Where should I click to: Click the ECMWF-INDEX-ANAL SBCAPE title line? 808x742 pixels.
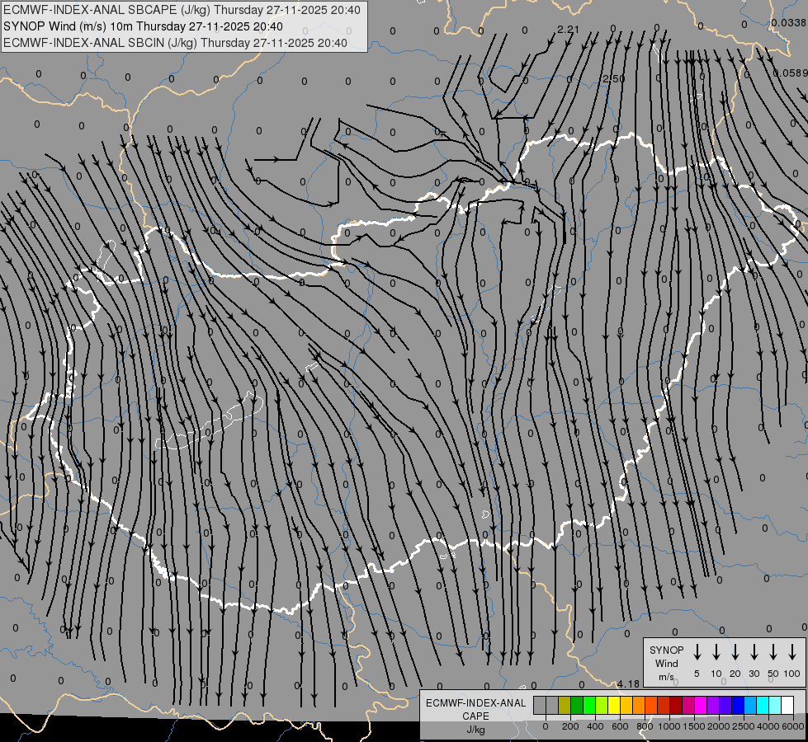click(182, 10)
